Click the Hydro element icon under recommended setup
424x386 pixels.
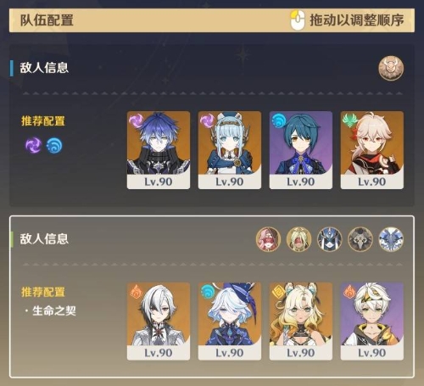click(54, 145)
